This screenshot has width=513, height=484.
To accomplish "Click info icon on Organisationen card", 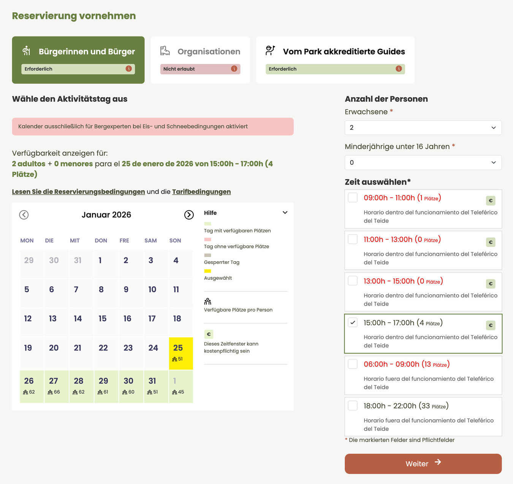I will pyautogui.click(x=234, y=69).
